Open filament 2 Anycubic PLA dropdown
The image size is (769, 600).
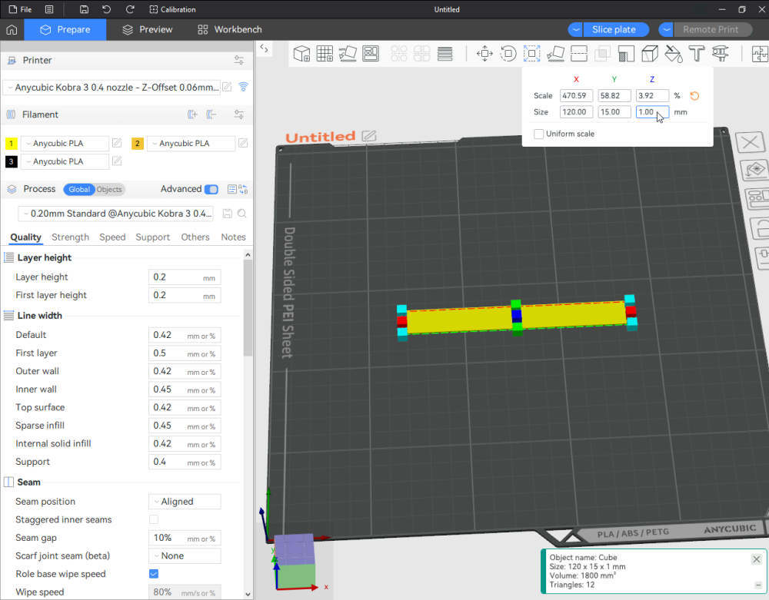pyautogui.click(x=191, y=144)
